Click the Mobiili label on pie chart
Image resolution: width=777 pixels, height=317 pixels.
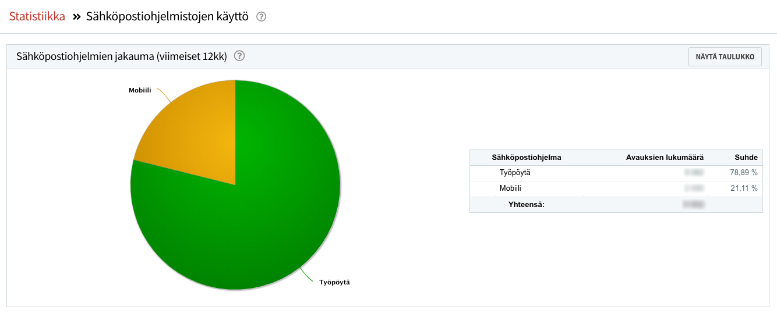pos(140,90)
